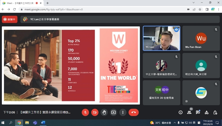Click the red recording indicator

point(10,19)
